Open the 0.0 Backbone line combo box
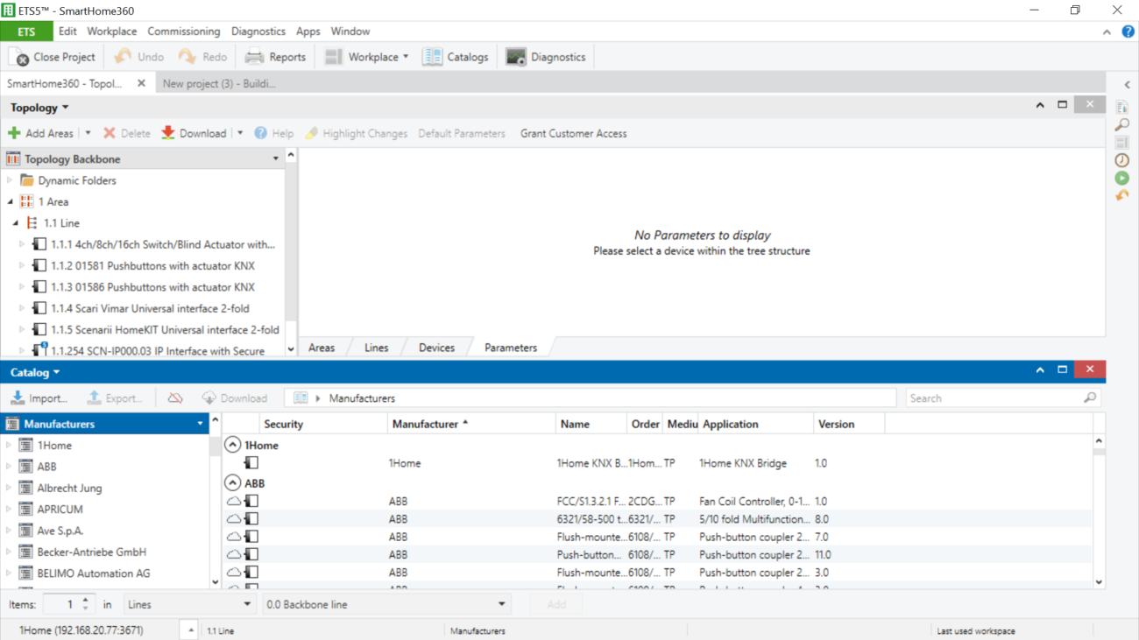 [x=386, y=604]
